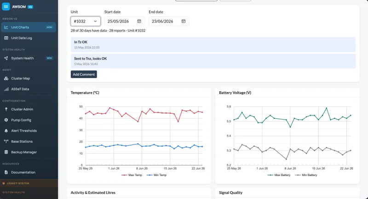Screen dimensions: 368x199
Task: Click the System Health arrow icon
Action: 6,58
